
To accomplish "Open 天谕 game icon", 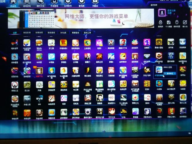I will (39, 85).
